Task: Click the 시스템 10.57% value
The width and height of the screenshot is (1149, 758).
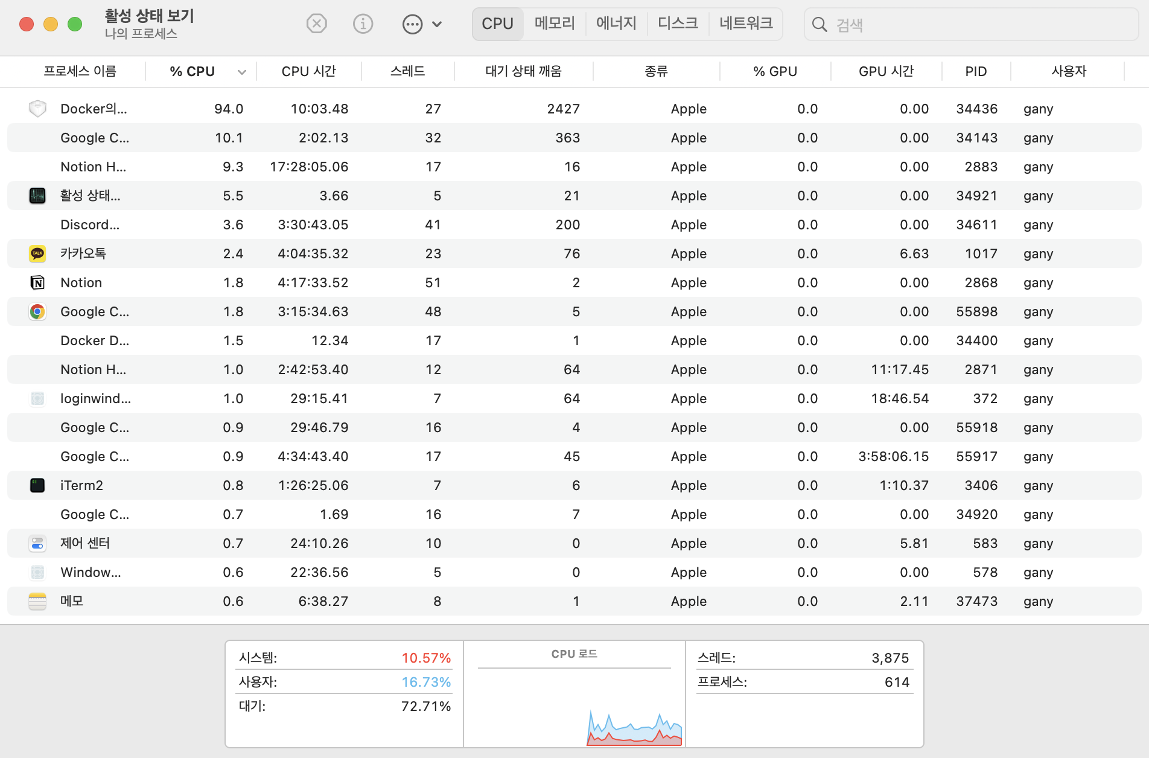Action: (x=426, y=658)
